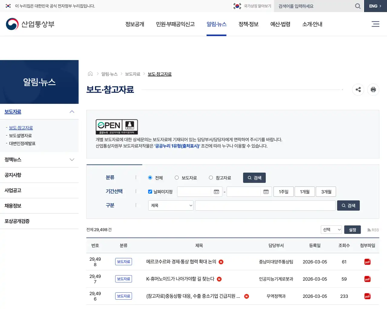This screenshot has width=387, height=309.
Task: Subscribe via the RSS icon
Action: coord(373,230)
